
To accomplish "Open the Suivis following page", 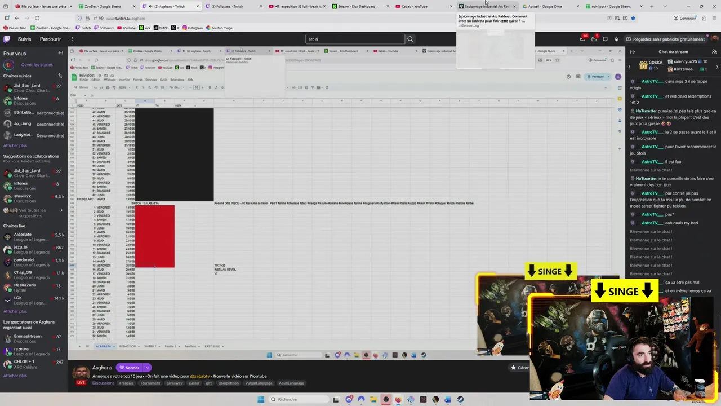I will (24, 39).
